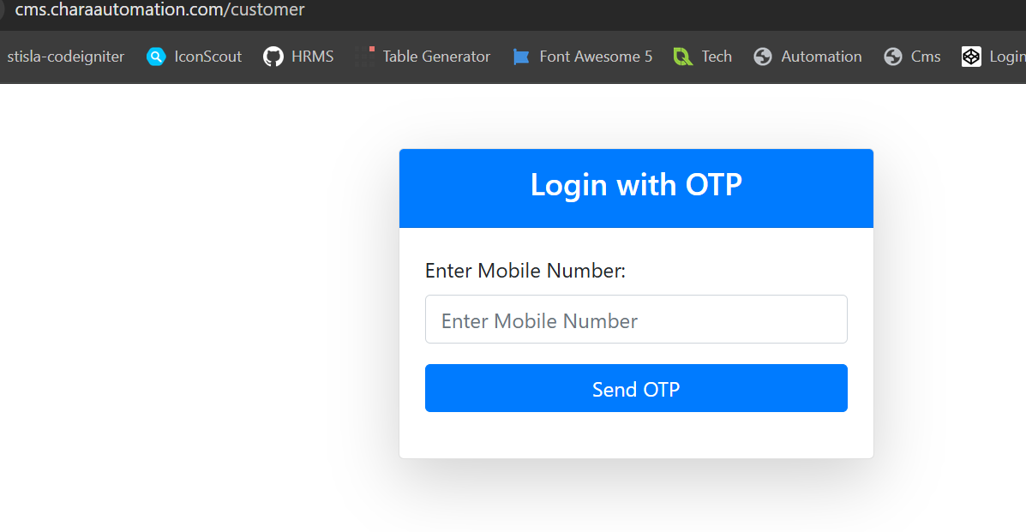
Task: Open the stisla-codeigniter bookmark
Action: pos(66,57)
